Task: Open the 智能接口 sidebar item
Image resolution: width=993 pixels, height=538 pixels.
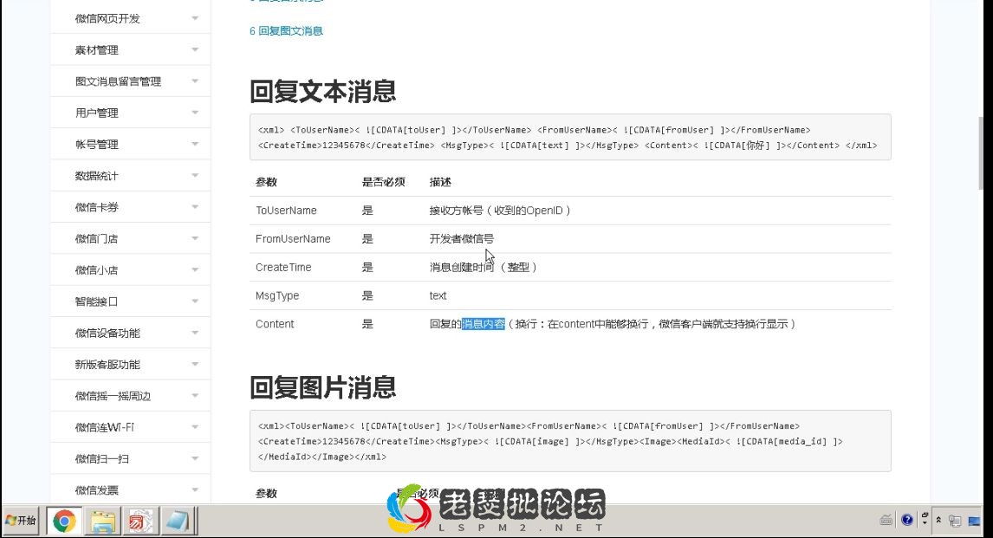Action: [x=131, y=301]
